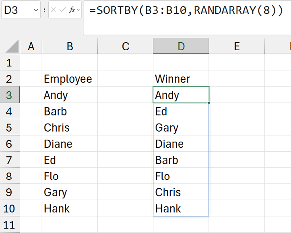
Task: Select the Hank cell in column B
Action: coord(70,208)
